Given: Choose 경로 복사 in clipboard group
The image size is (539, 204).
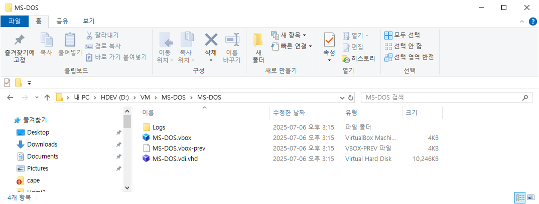Looking at the screenshot, I should (x=103, y=46).
